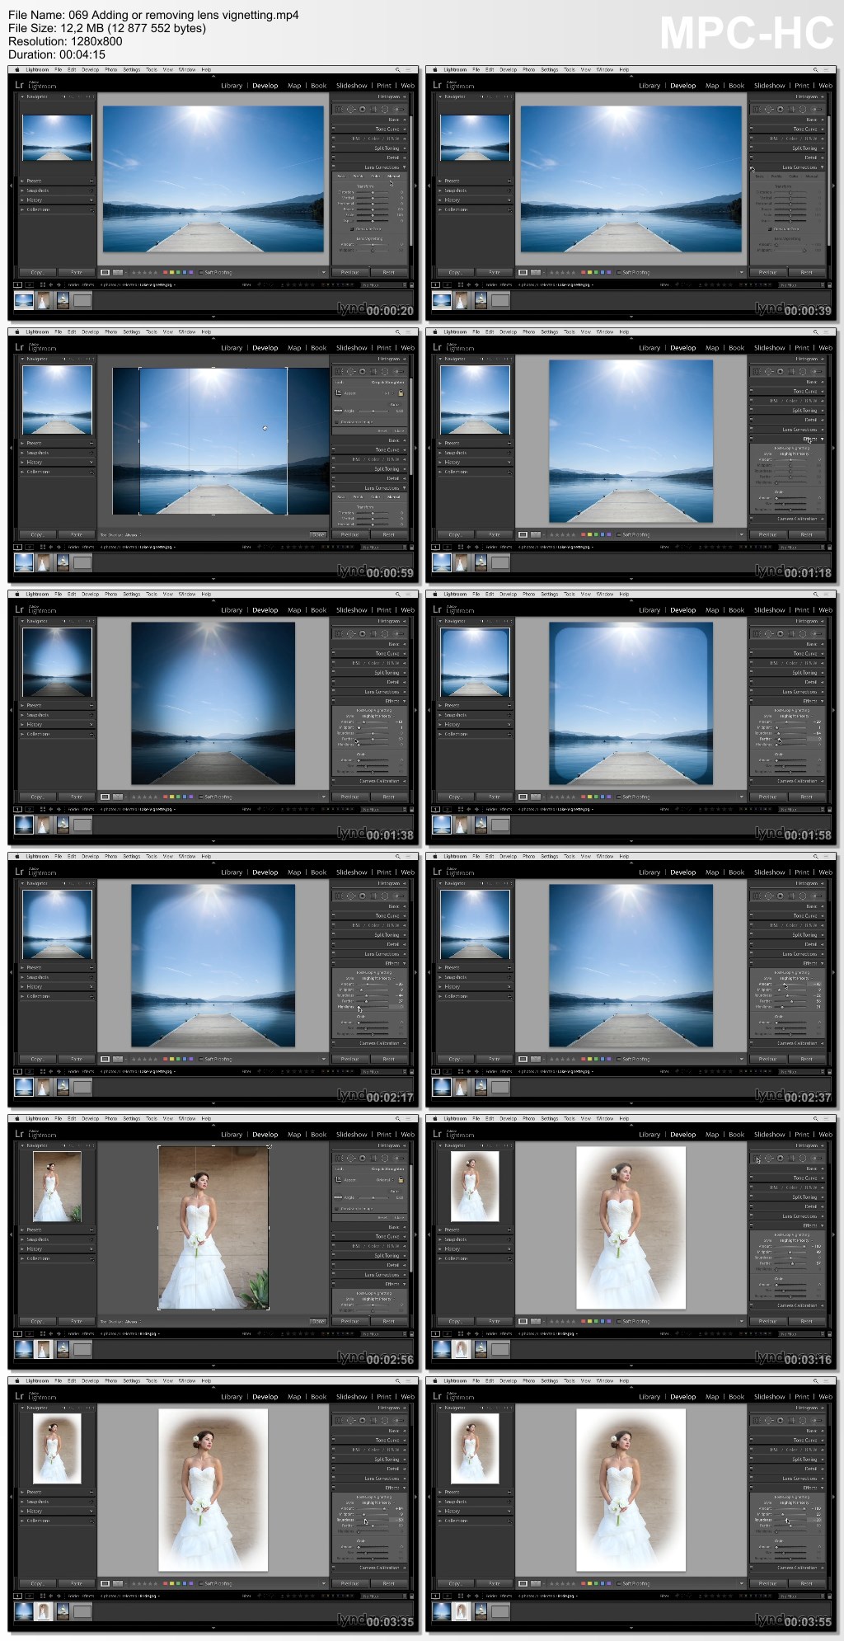Image resolution: width=844 pixels, height=1641 pixels.
Task: Click Go Back arrow in 00:01:38 frame
Action: coord(50,809)
